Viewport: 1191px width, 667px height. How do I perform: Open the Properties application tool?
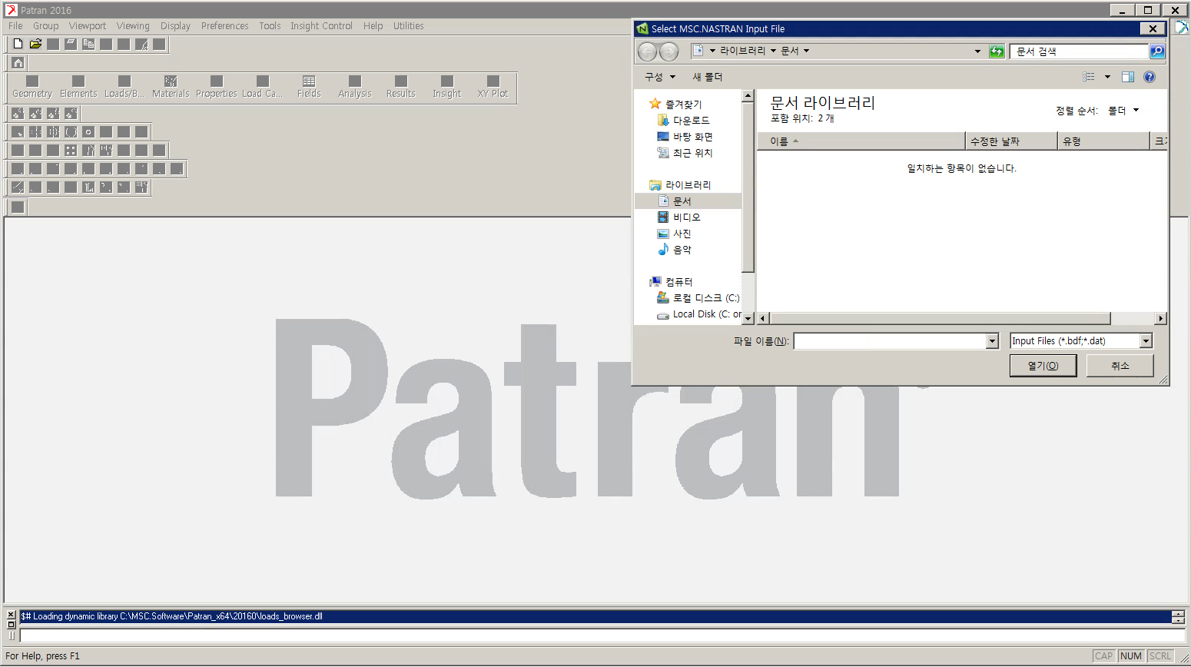[217, 87]
